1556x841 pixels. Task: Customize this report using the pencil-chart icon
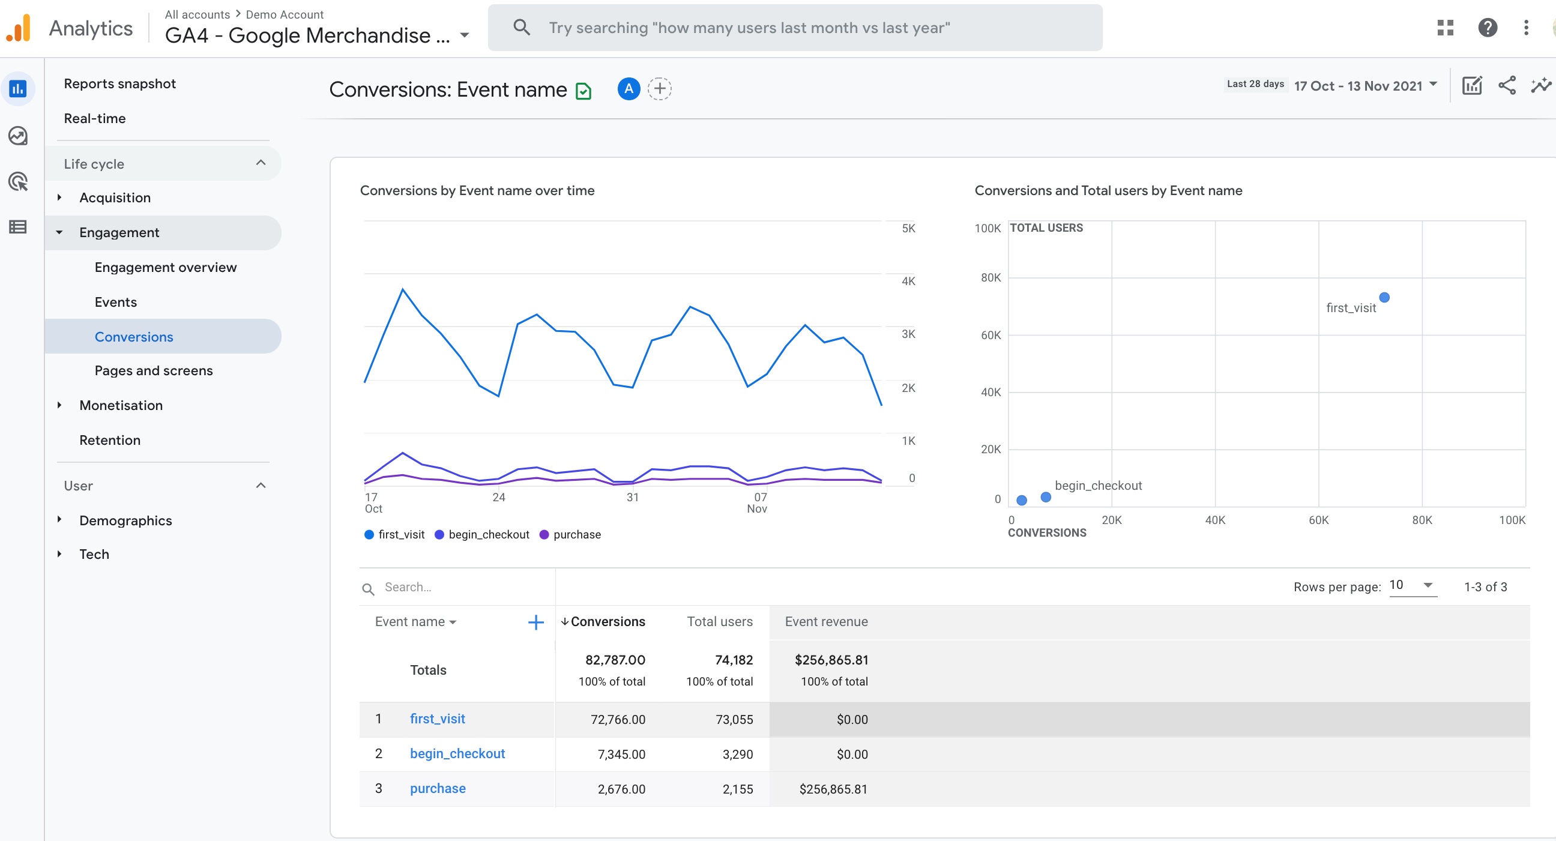pos(1471,86)
